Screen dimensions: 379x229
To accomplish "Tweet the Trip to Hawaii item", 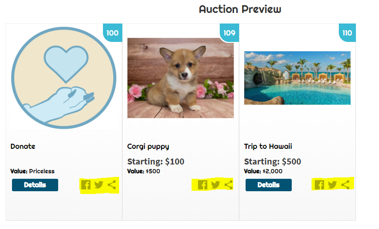I will [332, 185].
